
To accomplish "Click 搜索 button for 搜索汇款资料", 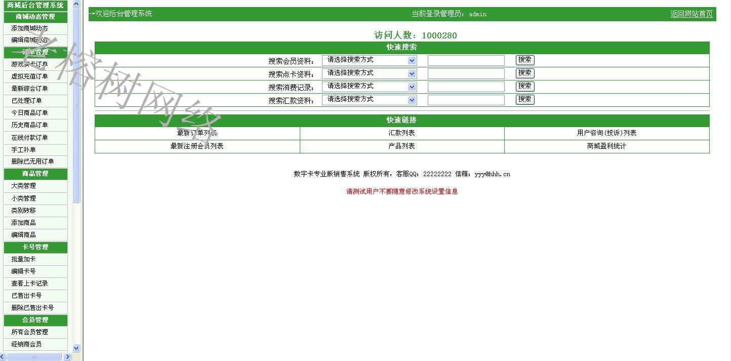I will point(525,99).
